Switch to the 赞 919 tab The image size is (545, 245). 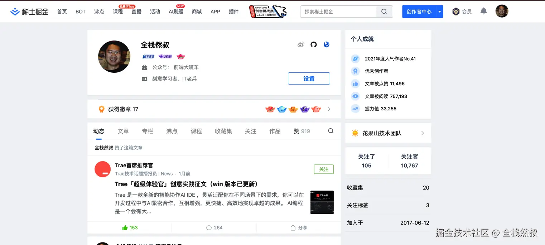[x=302, y=131]
